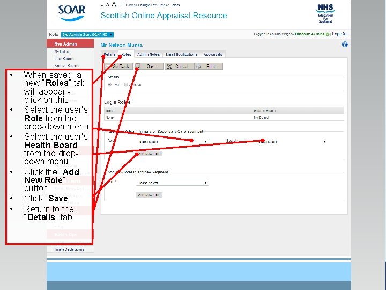Open My Details in the sidebar
Viewport: 386px width, 290px height.
pyautogui.click(x=62, y=52)
